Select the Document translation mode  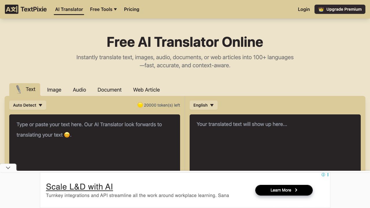point(110,90)
